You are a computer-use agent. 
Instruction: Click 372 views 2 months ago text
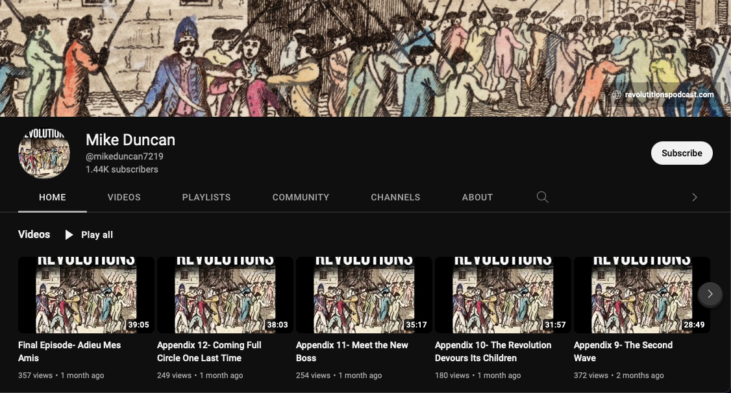pos(619,375)
